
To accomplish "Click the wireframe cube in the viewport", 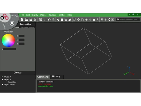I will pos(86,51).
